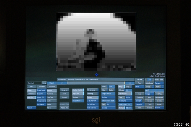Click Reset All
Viewport: 191px width, 127px height.
tap(64, 108)
